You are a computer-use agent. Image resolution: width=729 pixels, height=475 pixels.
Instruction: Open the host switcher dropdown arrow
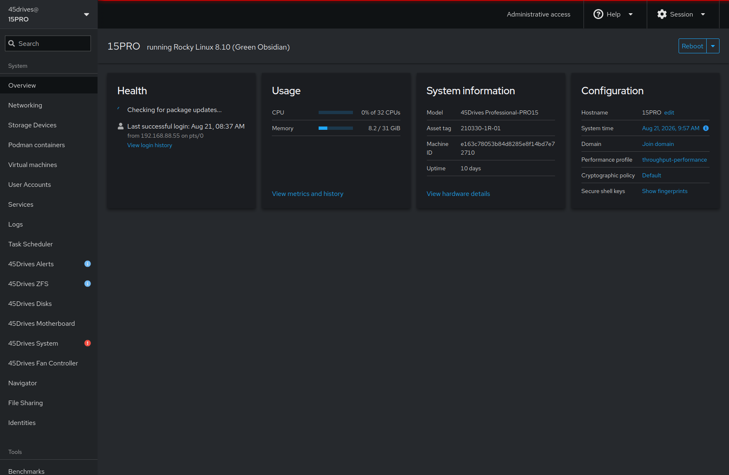tap(86, 14)
